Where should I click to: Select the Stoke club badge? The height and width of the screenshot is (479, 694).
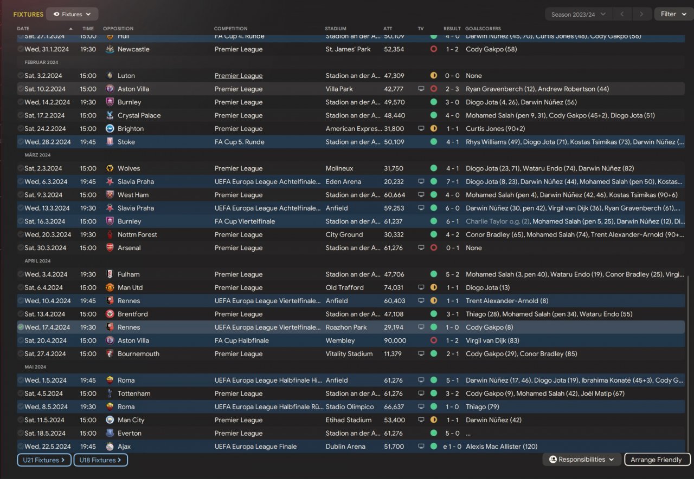click(x=110, y=142)
